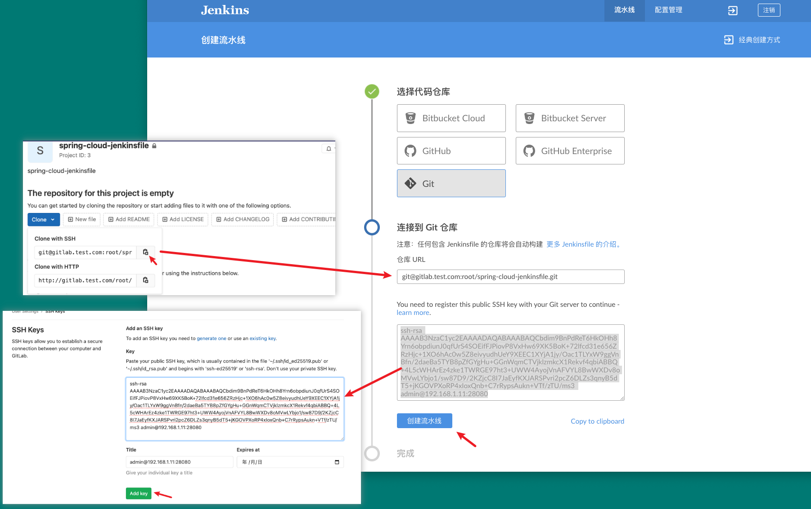Open the 流水线 tab
The image size is (811, 509).
(624, 10)
